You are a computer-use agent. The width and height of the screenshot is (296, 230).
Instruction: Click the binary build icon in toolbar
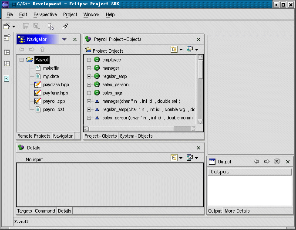(51, 27)
